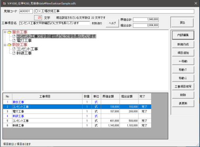Click the 見積コード field showing A00001
Viewport: 200px width, 147px height.
coord(26,11)
